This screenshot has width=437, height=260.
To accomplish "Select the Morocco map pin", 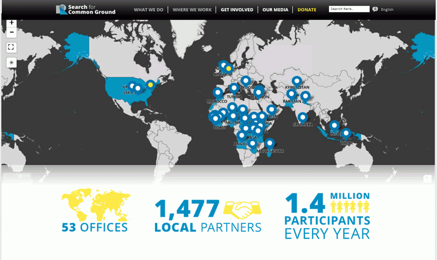I will click(x=218, y=92).
